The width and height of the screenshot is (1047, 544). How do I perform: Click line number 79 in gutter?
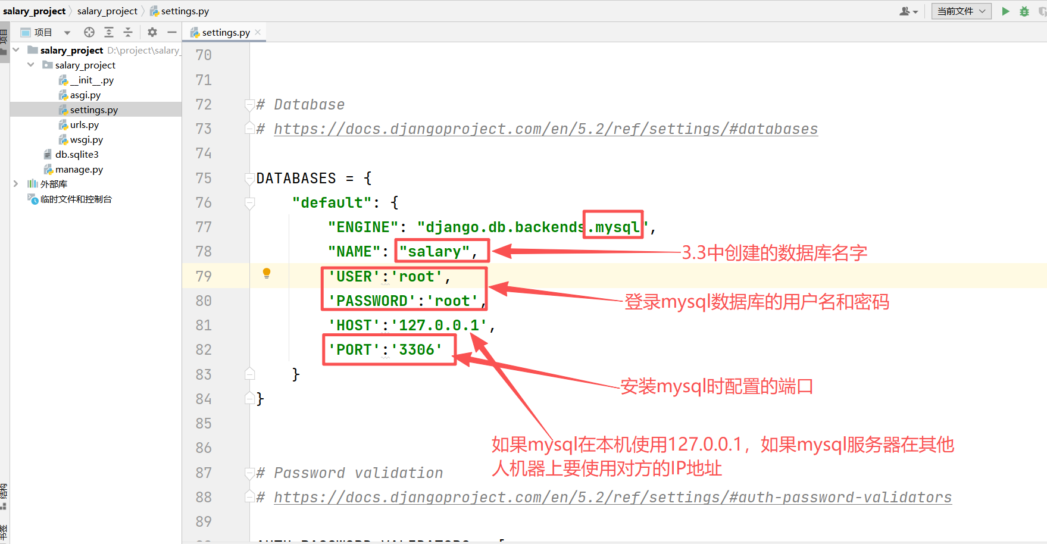[204, 276]
